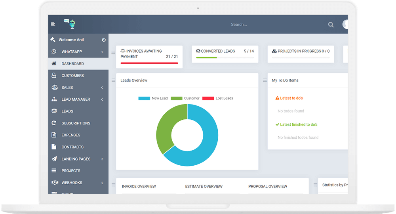Click the Expenses document icon in sidebar
Screen dimensions: 396x214
pyautogui.click(x=54, y=135)
